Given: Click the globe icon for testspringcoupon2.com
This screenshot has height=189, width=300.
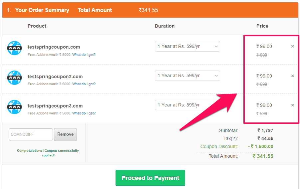Looking at the screenshot, I should (14, 78).
